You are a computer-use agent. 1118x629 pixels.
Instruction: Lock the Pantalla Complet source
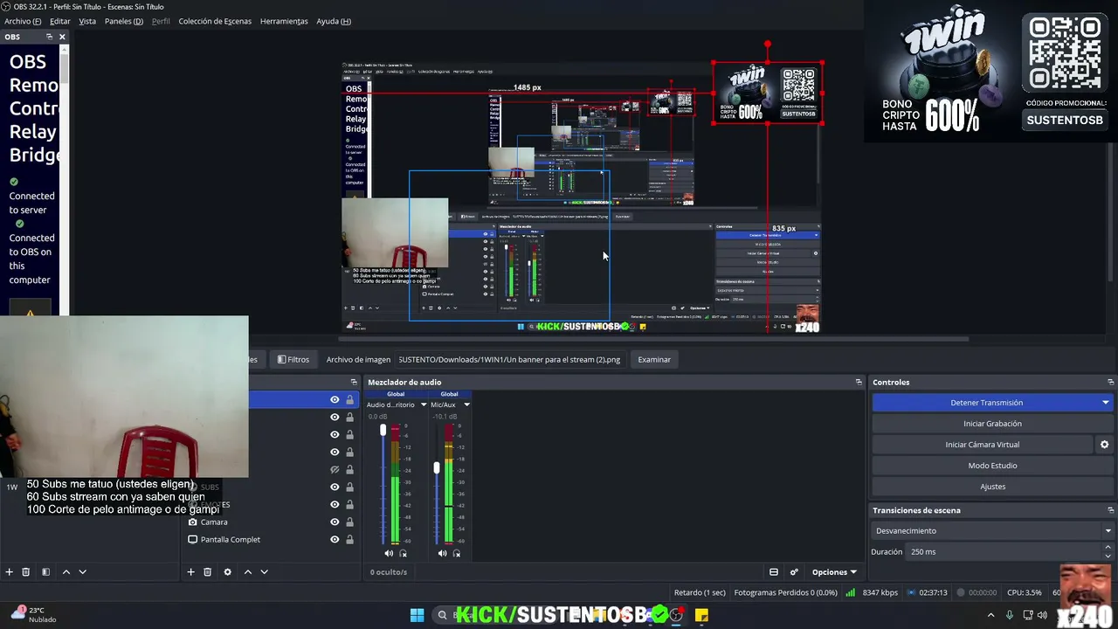tap(349, 539)
